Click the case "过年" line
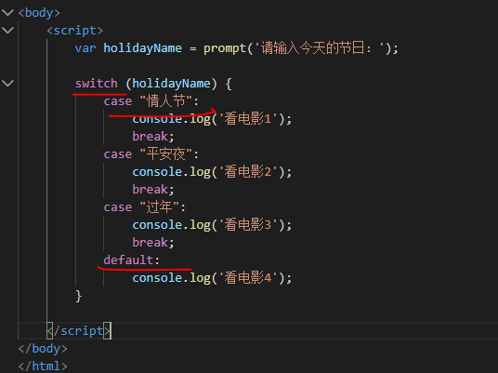Image resolution: width=498 pixels, height=373 pixels. [145, 207]
